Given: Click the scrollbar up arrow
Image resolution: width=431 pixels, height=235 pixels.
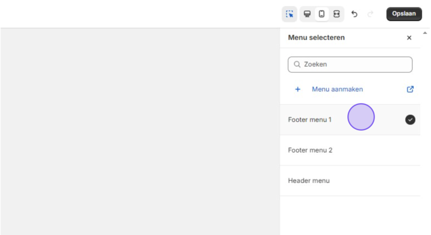Looking at the screenshot, I should (425, 33).
